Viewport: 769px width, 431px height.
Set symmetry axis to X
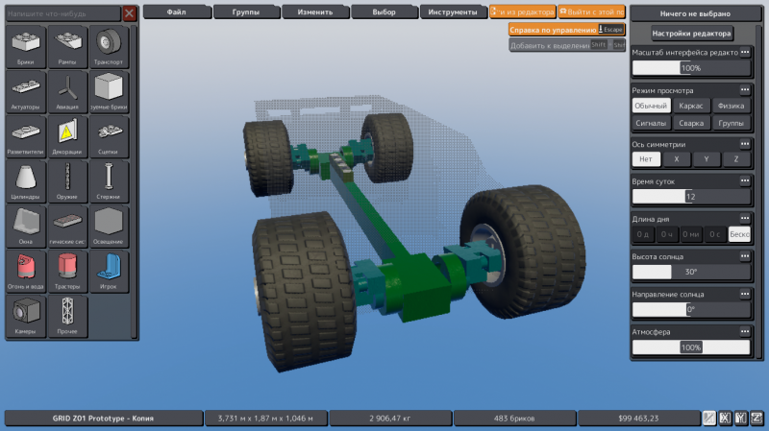click(x=677, y=159)
